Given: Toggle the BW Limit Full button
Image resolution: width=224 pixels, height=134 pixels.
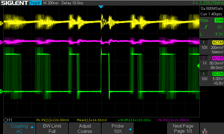Looking at the screenshot, I should pyautogui.click(x=52, y=128).
